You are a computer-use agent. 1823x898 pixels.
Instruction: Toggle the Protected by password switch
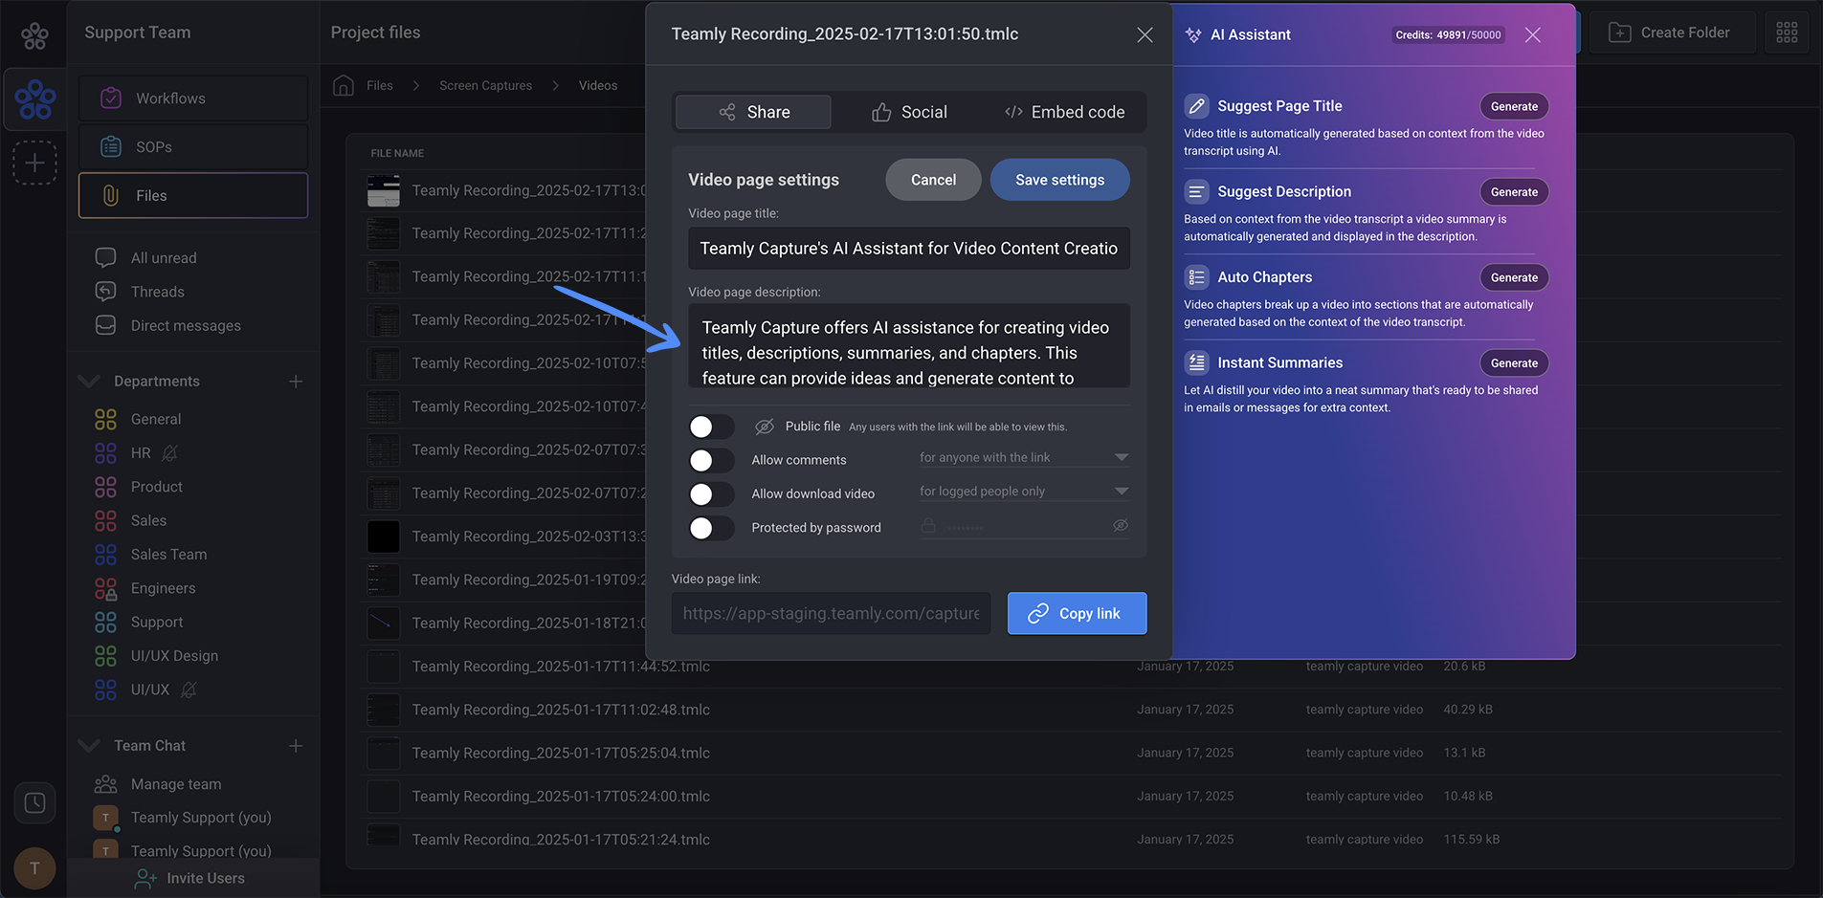711,528
